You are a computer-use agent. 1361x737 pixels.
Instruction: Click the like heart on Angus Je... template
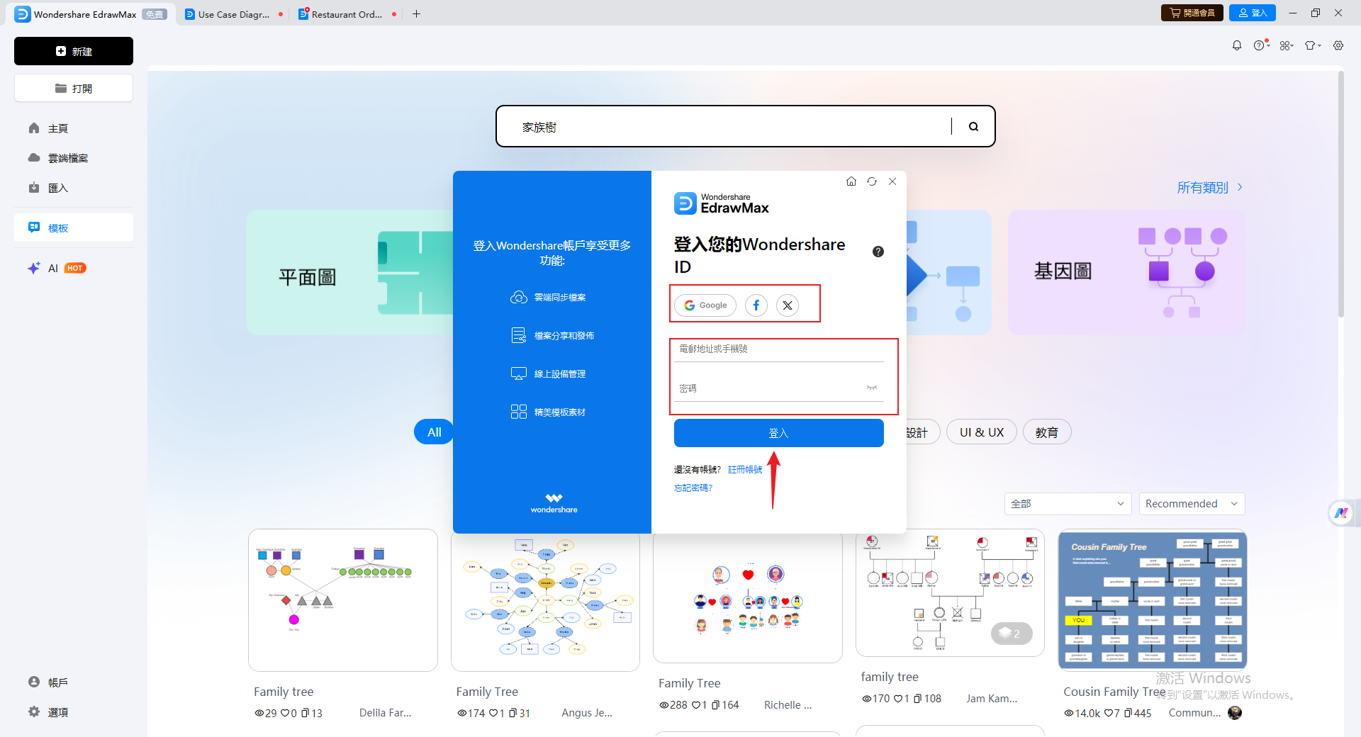(493, 714)
